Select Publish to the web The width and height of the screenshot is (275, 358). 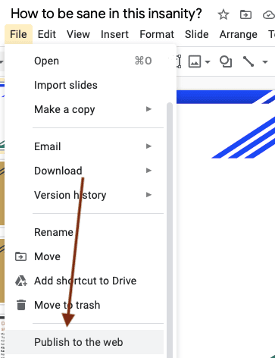tap(85, 342)
